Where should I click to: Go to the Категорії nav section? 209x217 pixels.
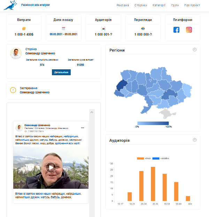pos(159,5)
